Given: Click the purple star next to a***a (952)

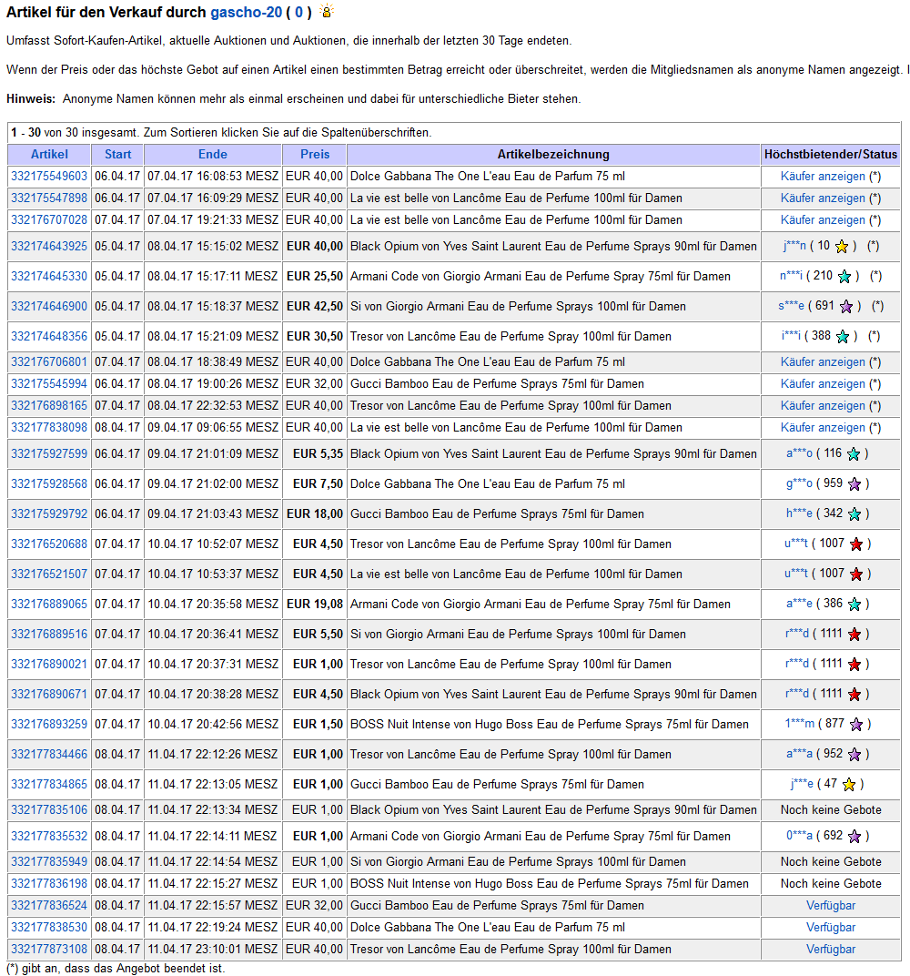Looking at the screenshot, I should (x=854, y=755).
